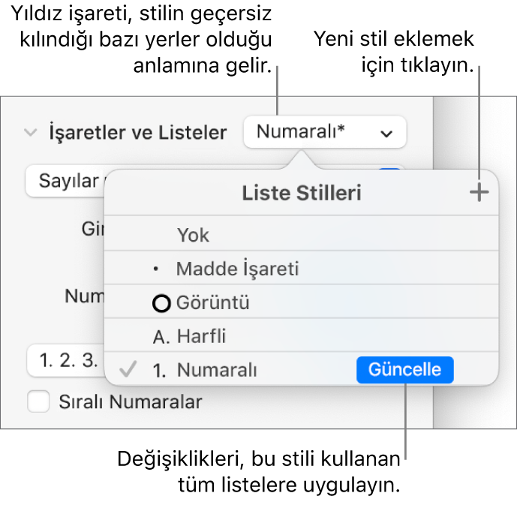Click the İşaretler ve Listeler heading text
517x505 pixels.
[137, 133]
